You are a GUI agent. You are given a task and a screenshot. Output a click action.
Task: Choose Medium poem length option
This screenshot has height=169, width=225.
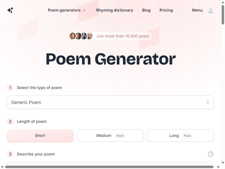110,135
